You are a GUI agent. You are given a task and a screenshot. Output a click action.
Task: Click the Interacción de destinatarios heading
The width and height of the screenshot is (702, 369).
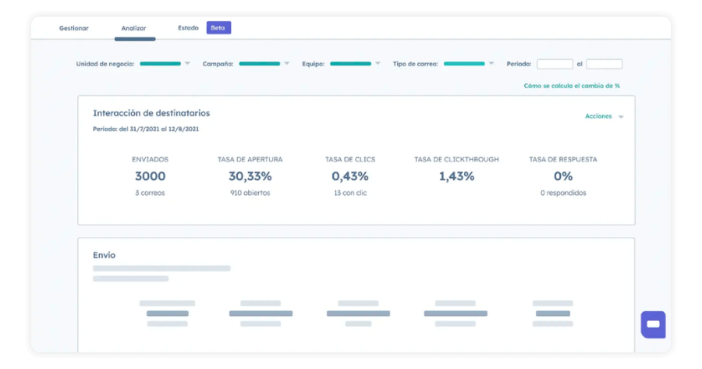pos(151,113)
